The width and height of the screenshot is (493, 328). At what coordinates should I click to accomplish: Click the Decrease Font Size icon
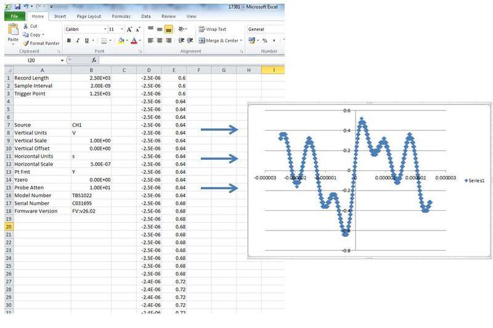pyautogui.click(x=137, y=30)
